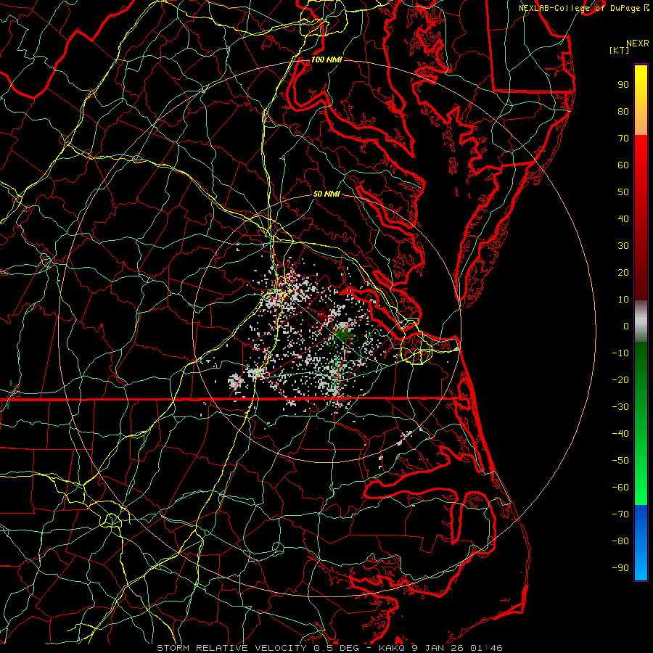Click the blue bottom segment of the color bar
Screen dimensions: 653x653
(x=641, y=543)
